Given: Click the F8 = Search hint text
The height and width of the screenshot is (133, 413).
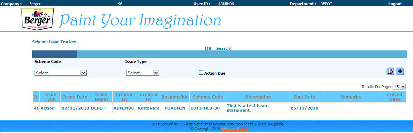Looking at the screenshot, I should [x=218, y=48].
